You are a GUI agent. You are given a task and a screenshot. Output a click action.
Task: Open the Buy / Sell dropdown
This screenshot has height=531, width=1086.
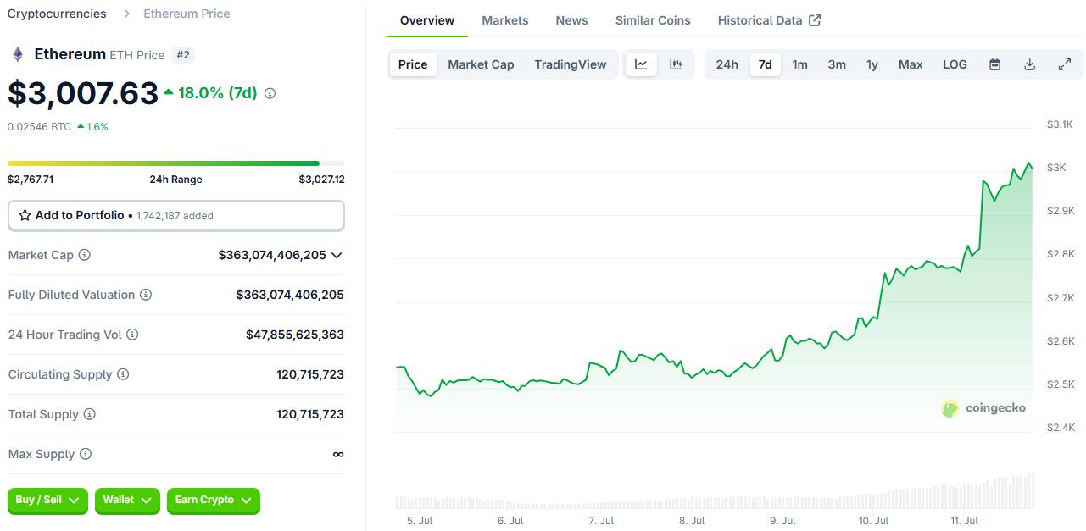[49, 501]
